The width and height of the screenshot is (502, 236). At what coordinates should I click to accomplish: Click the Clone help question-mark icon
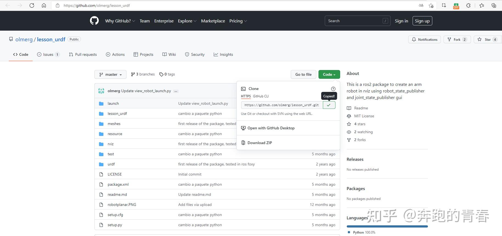pos(333,89)
